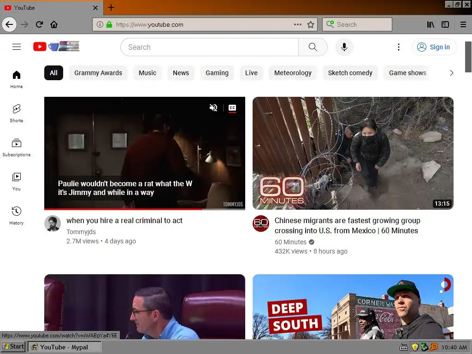Click the green padlock security icon
This screenshot has width=472, height=354.
tap(109, 24)
